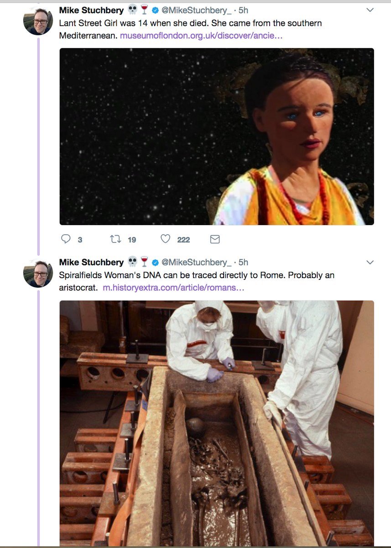This screenshot has width=391, height=548.
Task: Click verified badge on the Lant Street tweet
Action: pyautogui.click(x=156, y=10)
